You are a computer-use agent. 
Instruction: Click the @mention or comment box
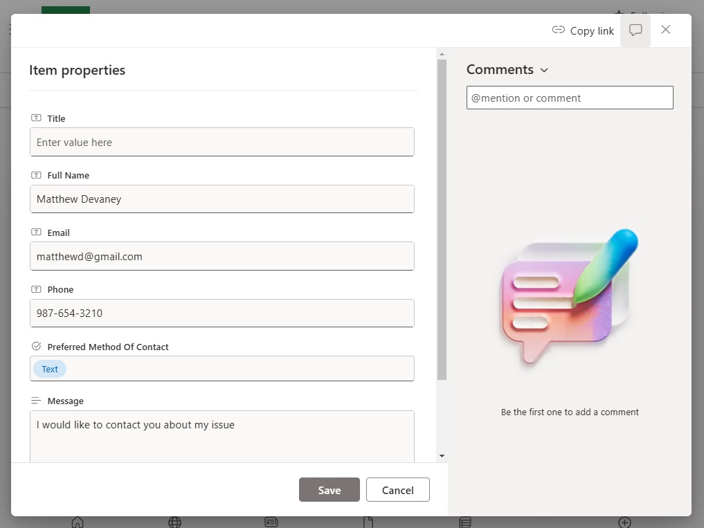pos(570,98)
